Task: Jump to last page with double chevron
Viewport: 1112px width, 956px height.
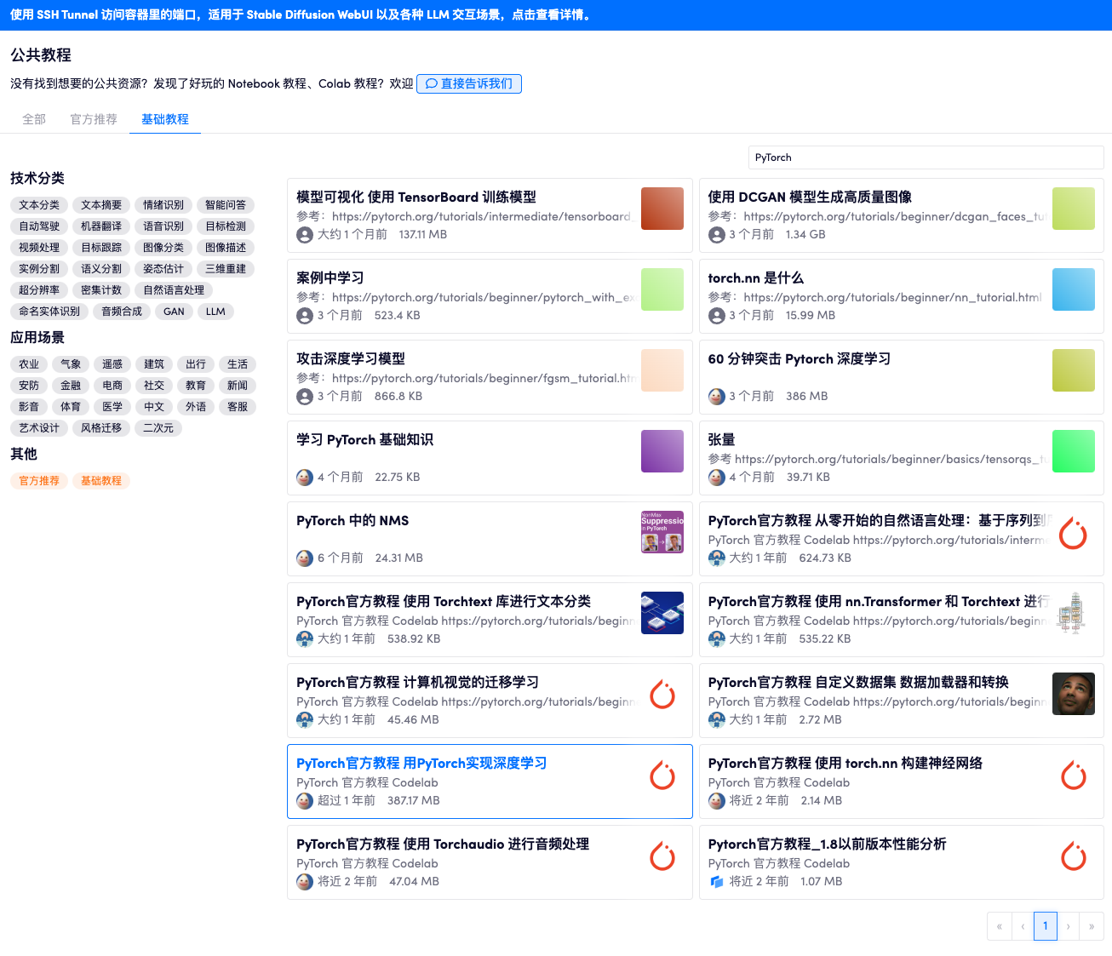Action: (1091, 926)
